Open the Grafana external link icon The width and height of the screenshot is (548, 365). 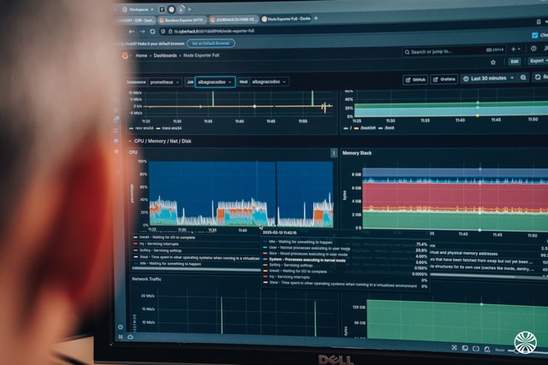click(445, 79)
